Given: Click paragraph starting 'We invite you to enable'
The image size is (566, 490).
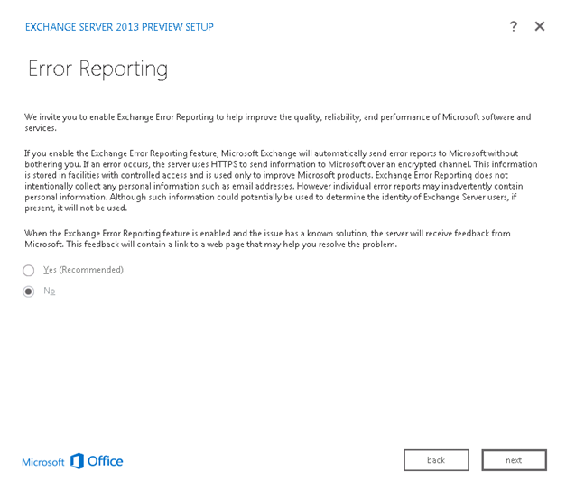Looking at the screenshot, I should coord(278,123).
